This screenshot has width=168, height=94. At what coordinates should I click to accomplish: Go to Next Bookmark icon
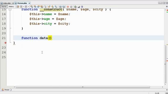coord(52,7)
